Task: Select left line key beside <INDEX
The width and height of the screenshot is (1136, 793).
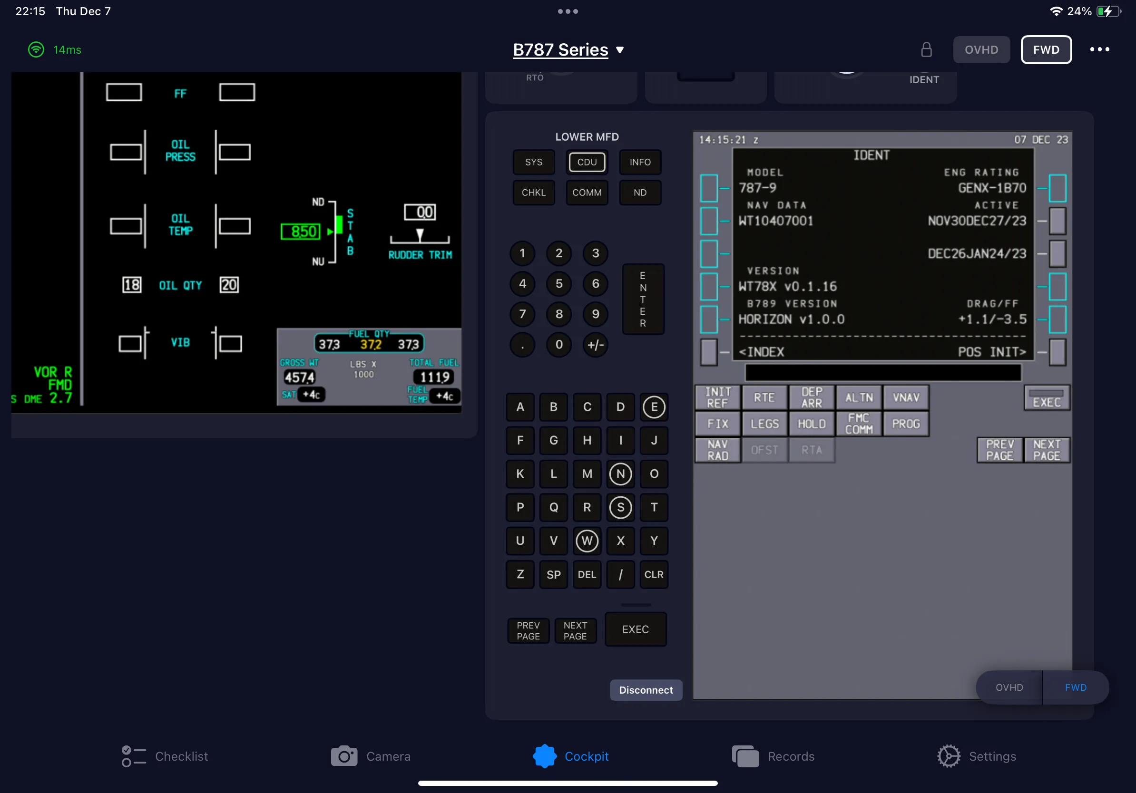Action: [708, 352]
